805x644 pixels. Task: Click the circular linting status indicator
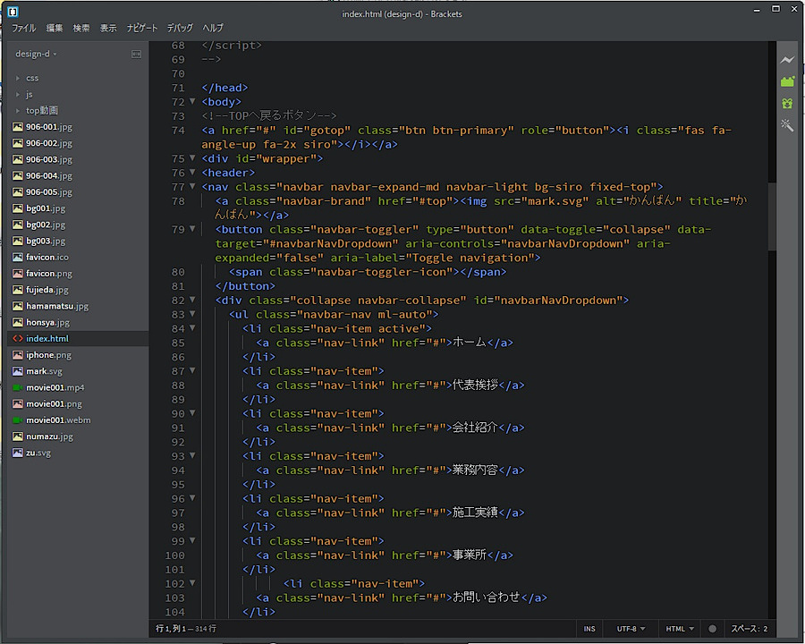click(712, 629)
